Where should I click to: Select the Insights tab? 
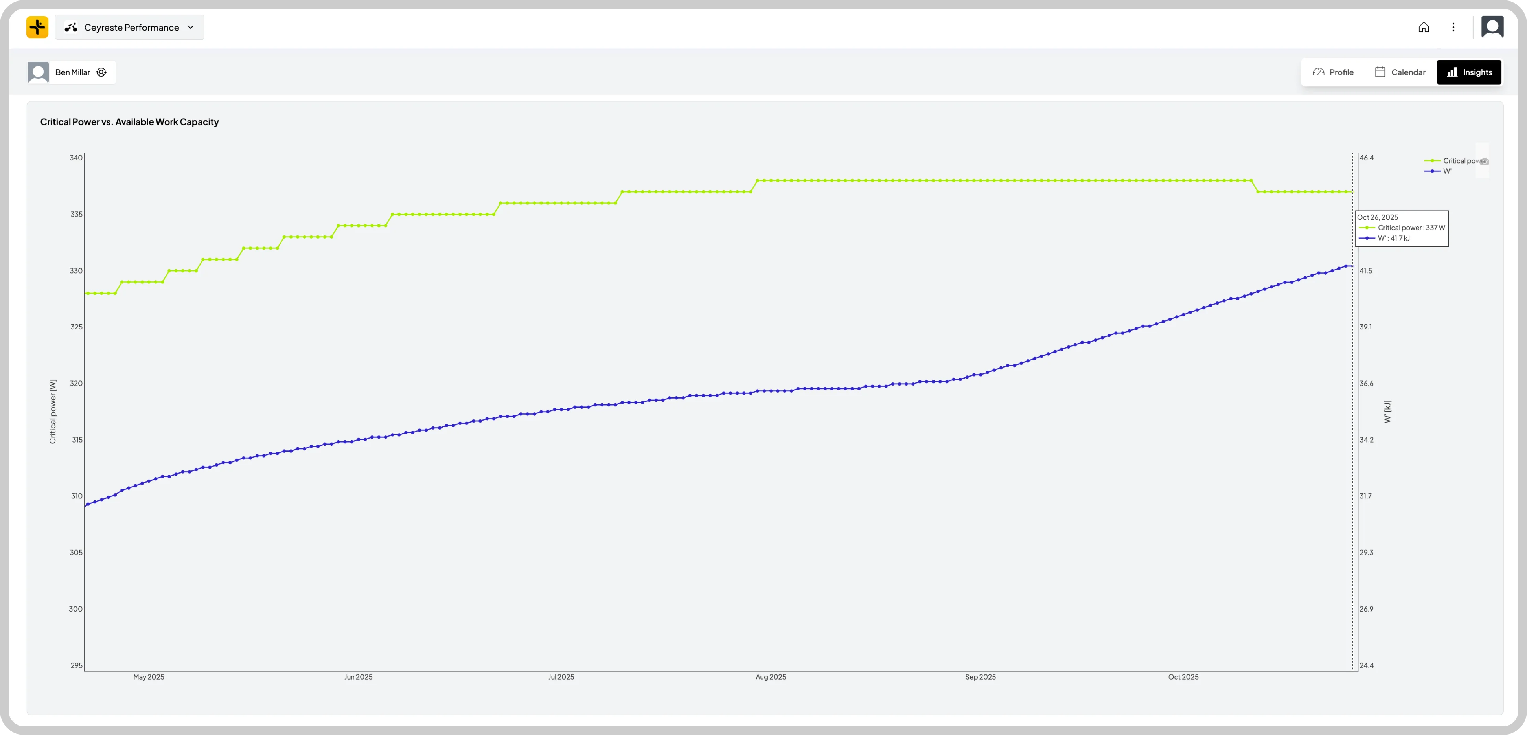point(1469,72)
